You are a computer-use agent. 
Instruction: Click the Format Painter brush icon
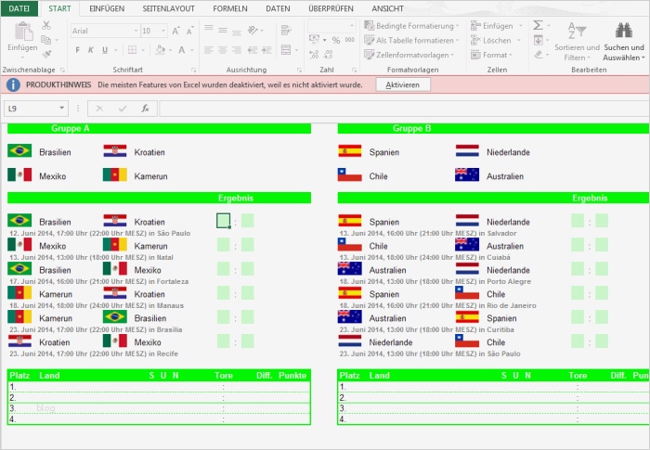coord(46,54)
